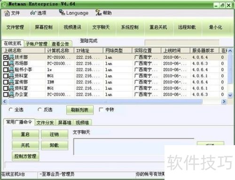Image resolution: width=235 pixels, height=180 pixels.
Task: Switch to the 常用广播命令 tab
Action: click(x=19, y=122)
